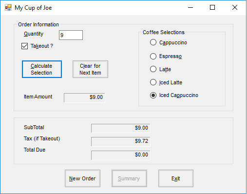The image size is (247, 194).
Task: Click the Summary button
Action: tap(129, 178)
